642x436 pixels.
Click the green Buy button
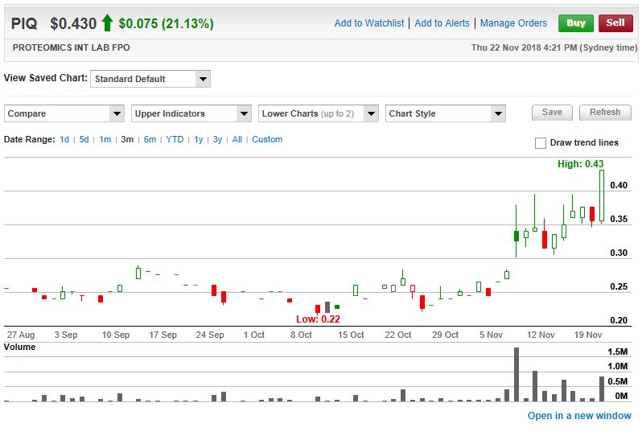coord(576,23)
